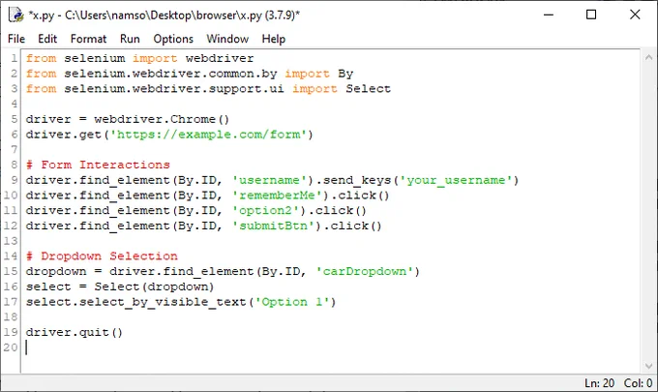This screenshot has height=392, width=658.
Task: Open the Window menu
Action: pyautogui.click(x=227, y=39)
